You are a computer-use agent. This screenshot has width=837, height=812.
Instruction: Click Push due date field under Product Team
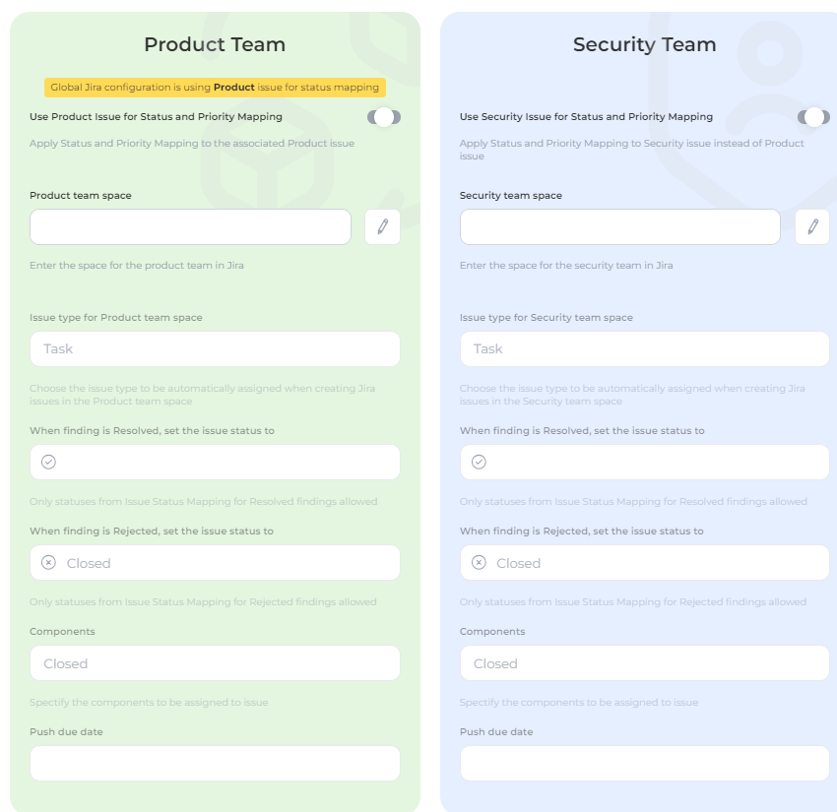[215, 764]
